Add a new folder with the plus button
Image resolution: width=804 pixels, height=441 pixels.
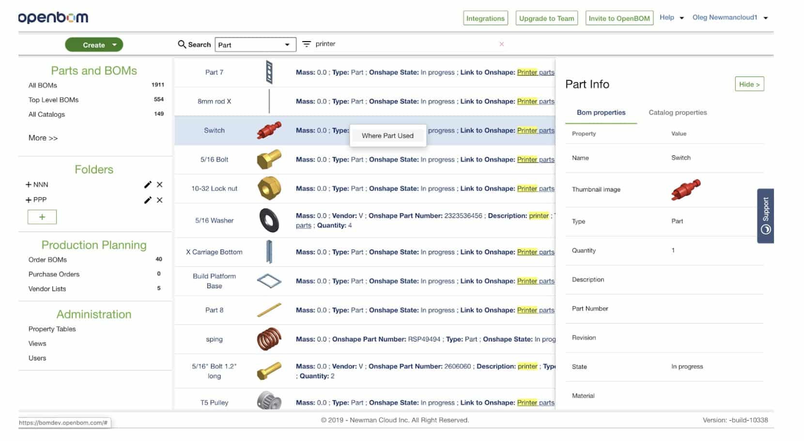click(x=42, y=217)
